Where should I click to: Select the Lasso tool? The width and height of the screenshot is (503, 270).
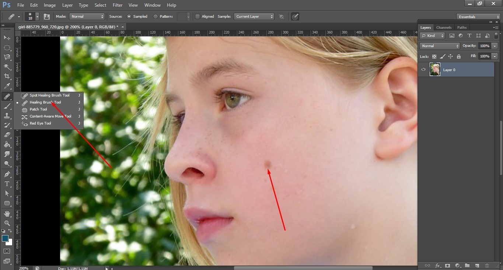click(x=7, y=57)
